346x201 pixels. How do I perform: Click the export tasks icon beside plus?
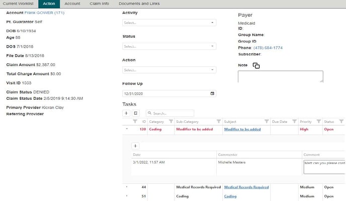coord(136,113)
